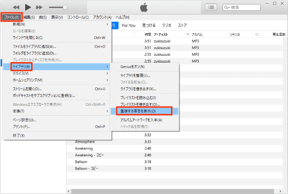Choose ライブラリを書き出す(X)...
The image size is (288, 194).
tap(144, 89)
